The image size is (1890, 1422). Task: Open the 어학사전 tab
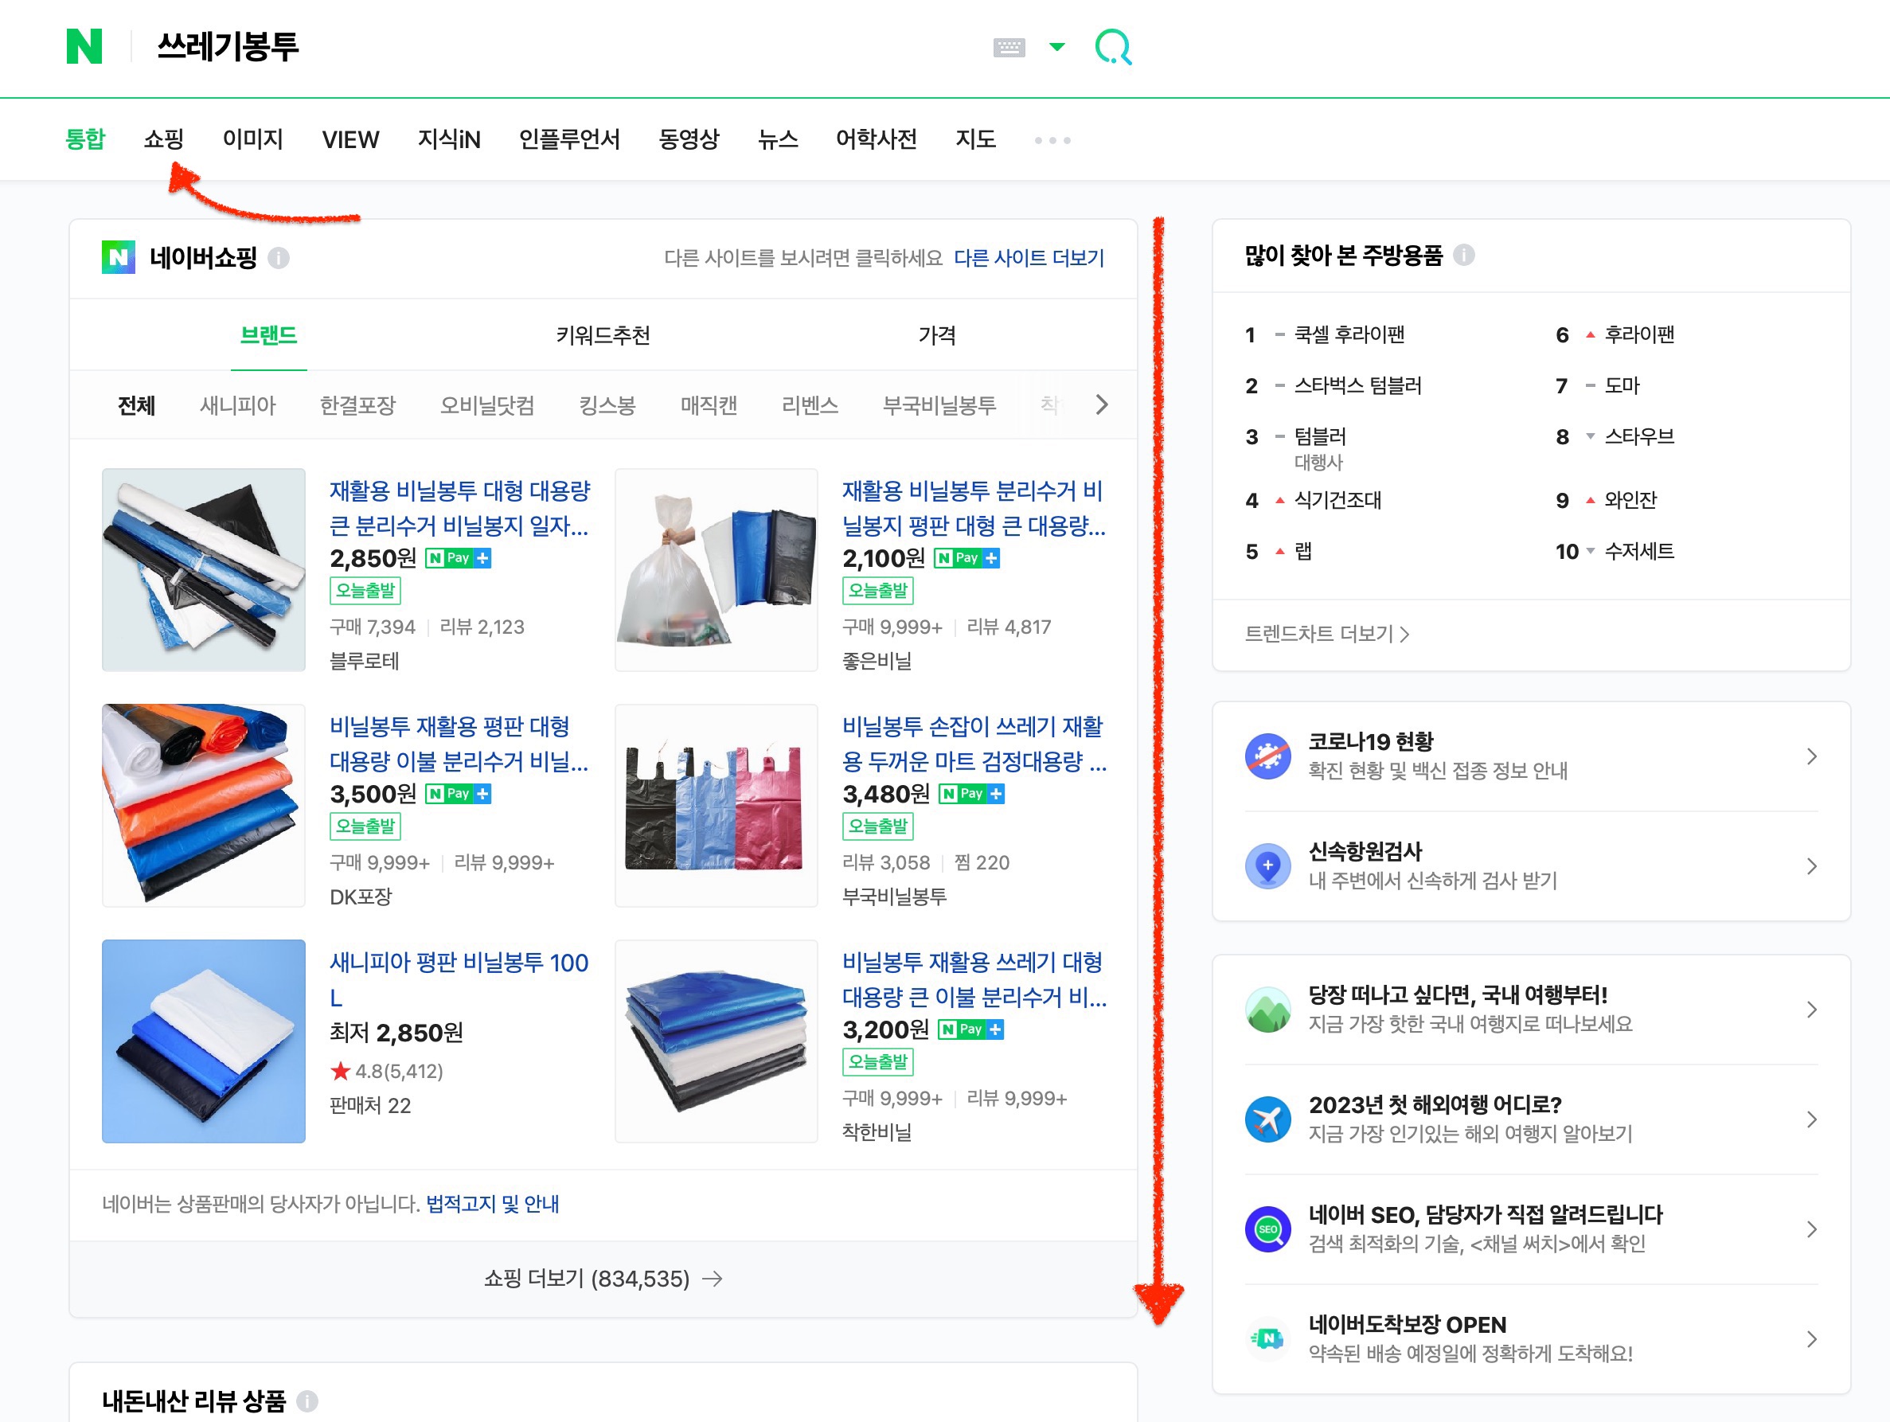[x=877, y=139]
